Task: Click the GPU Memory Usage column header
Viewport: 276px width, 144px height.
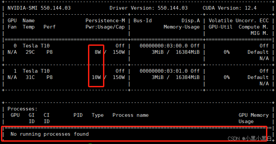Action: 253,118
